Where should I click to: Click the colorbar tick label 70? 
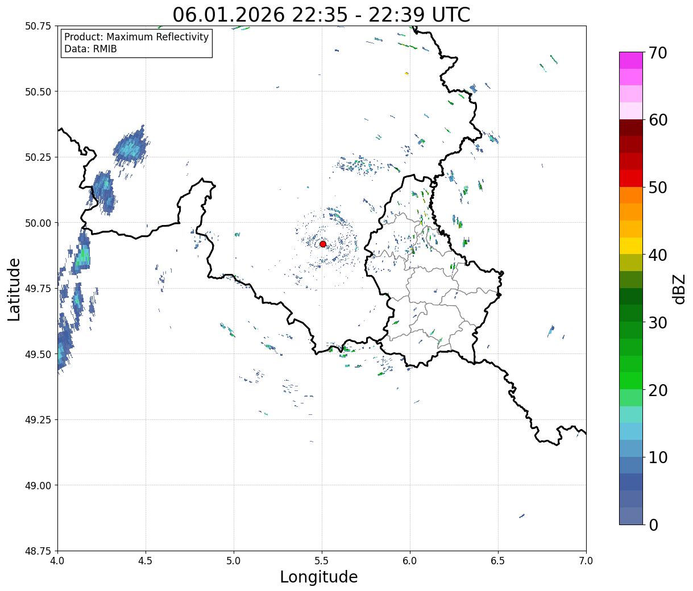[658, 53]
